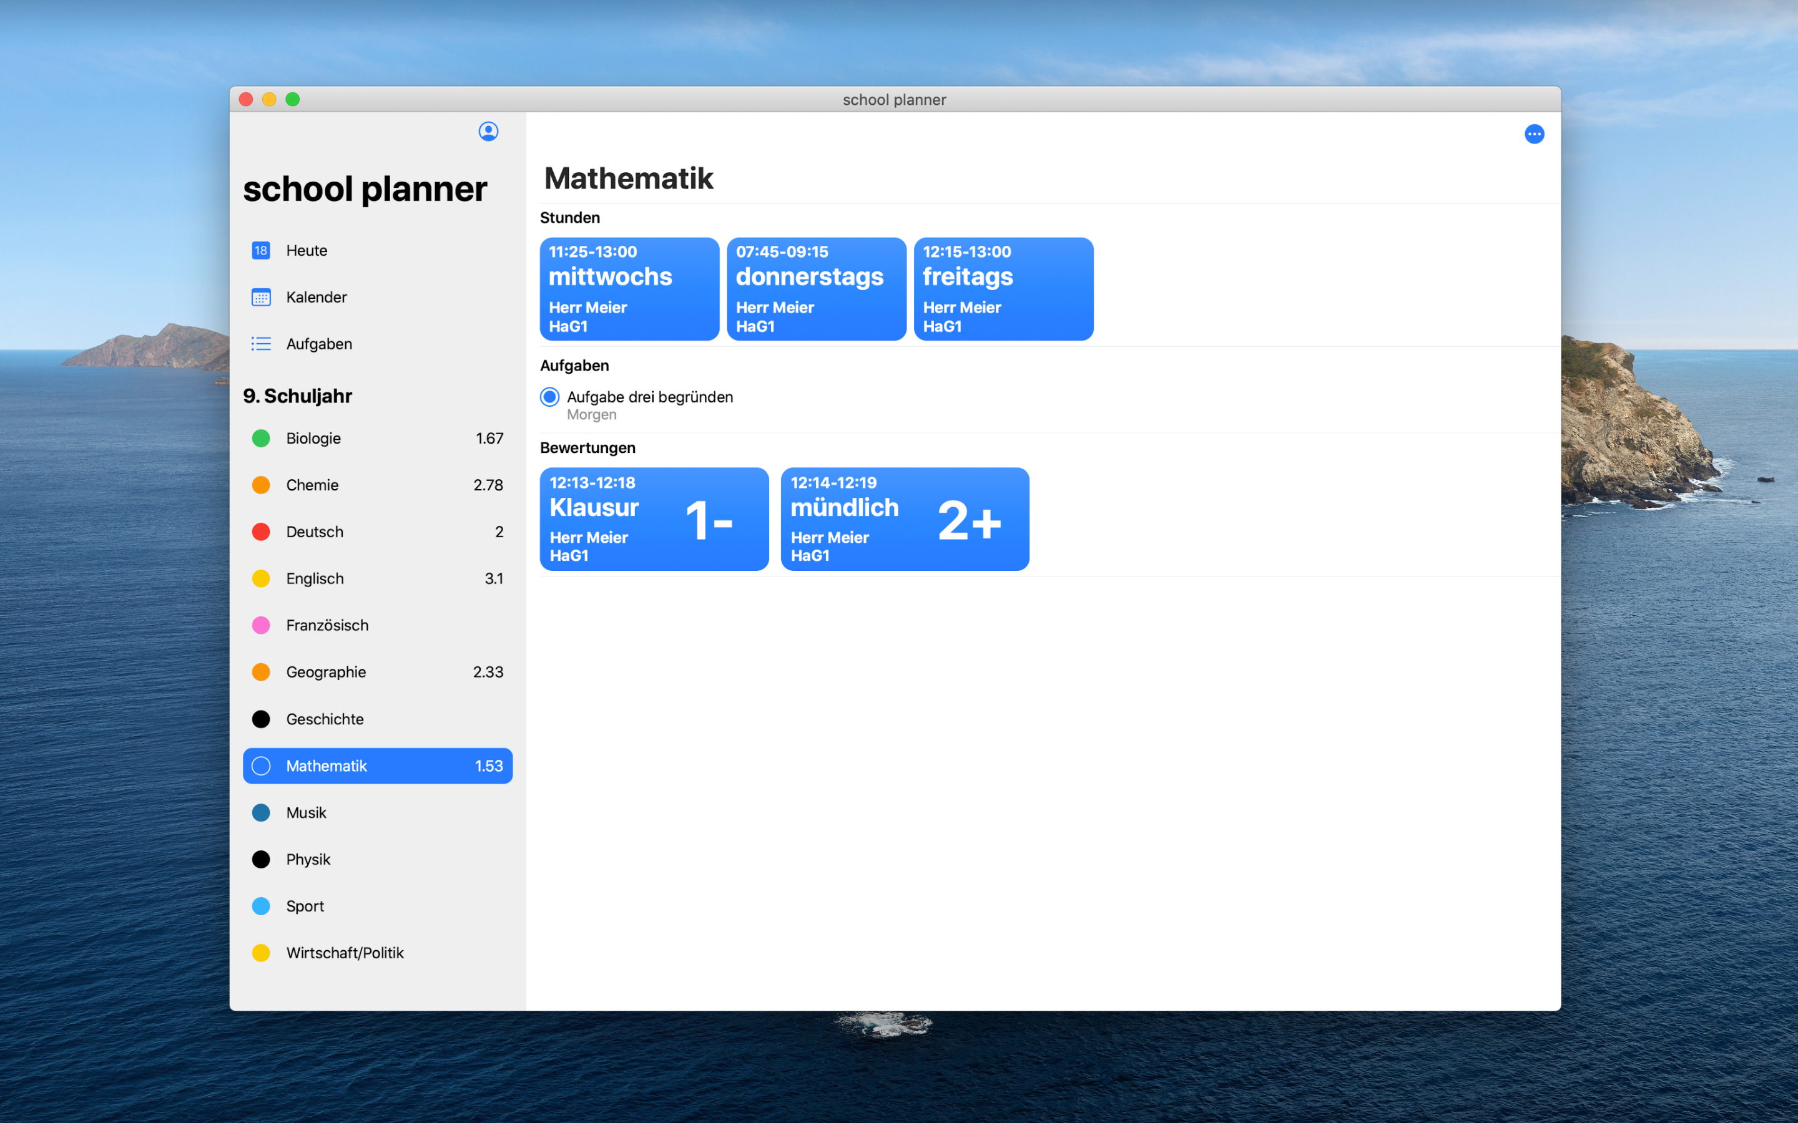Viewport: 1798px width, 1123px height.
Task: Select the Biologie subject
Action: tap(378, 438)
